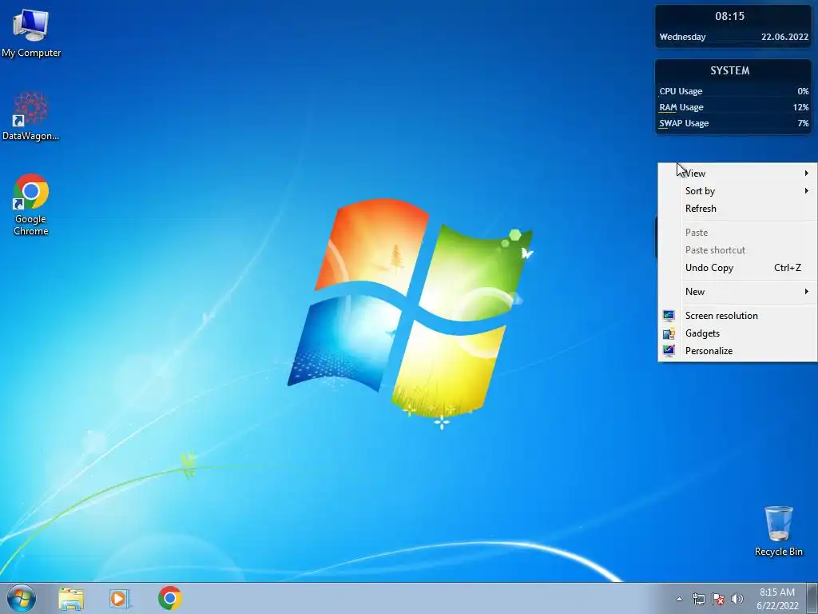The width and height of the screenshot is (818, 614).
Task: Click the Wednesday label in the clock gadget
Action: (x=682, y=37)
